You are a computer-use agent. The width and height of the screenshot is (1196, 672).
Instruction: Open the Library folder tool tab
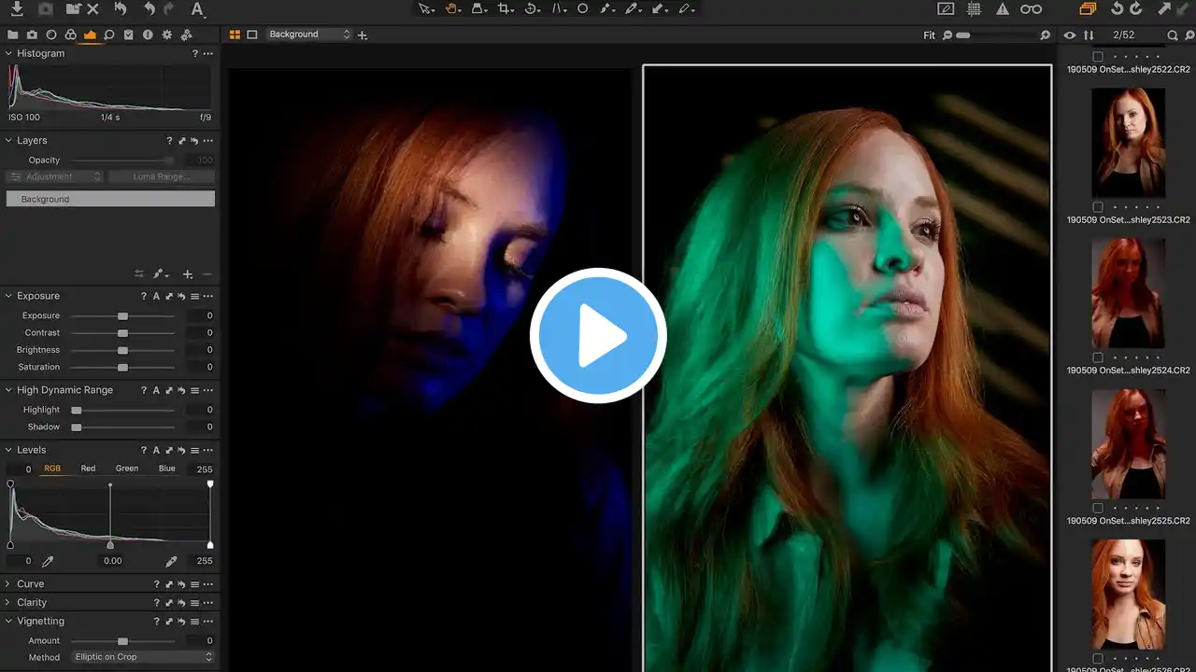point(13,35)
